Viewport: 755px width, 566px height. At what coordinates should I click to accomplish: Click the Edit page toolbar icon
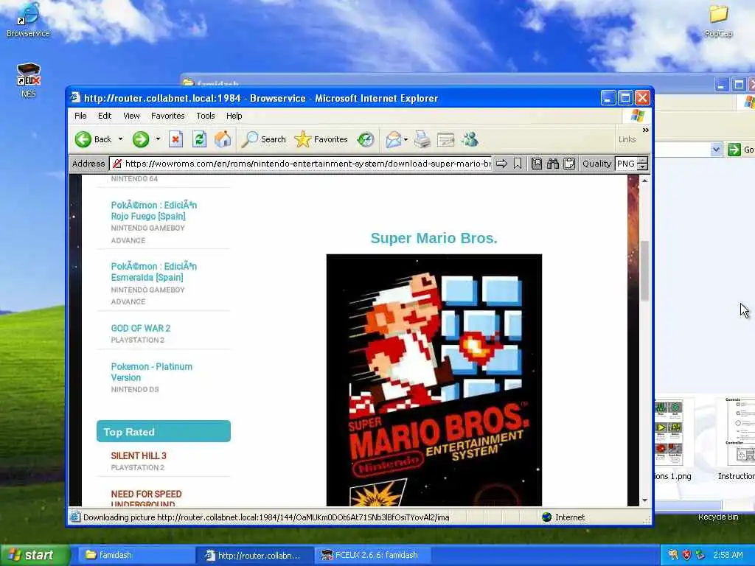(445, 139)
